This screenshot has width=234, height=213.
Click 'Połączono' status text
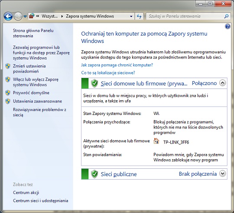204,83
